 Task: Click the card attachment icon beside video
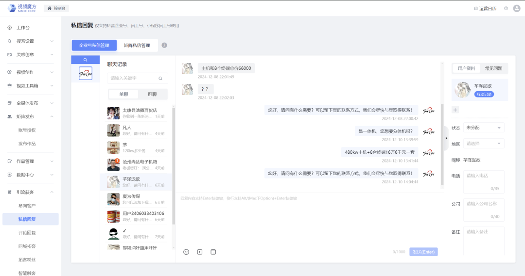[213, 252]
